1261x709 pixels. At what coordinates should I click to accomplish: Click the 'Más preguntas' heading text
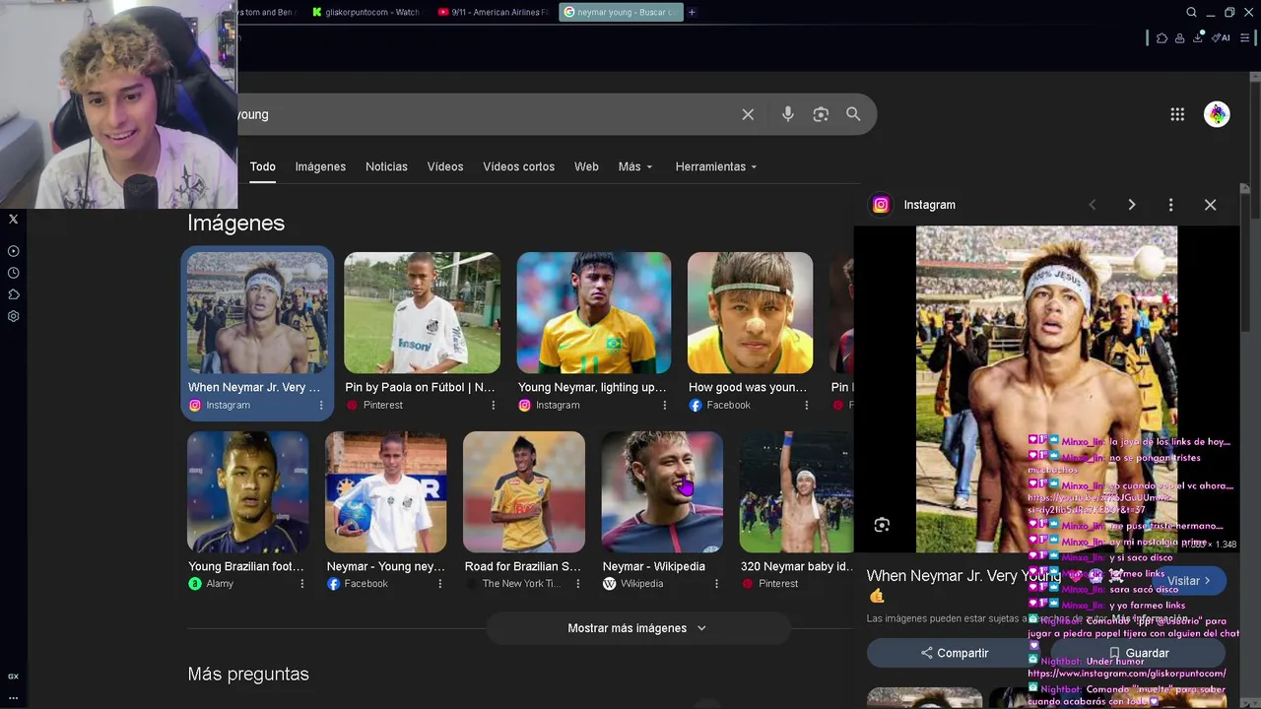point(248,674)
